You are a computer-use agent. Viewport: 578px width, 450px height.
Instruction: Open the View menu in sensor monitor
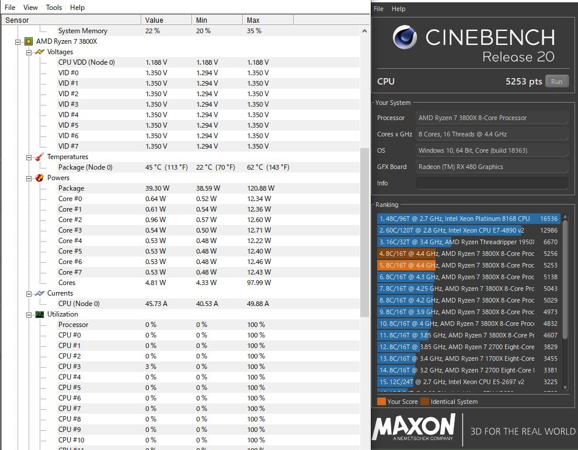click(x=30, y=8)
